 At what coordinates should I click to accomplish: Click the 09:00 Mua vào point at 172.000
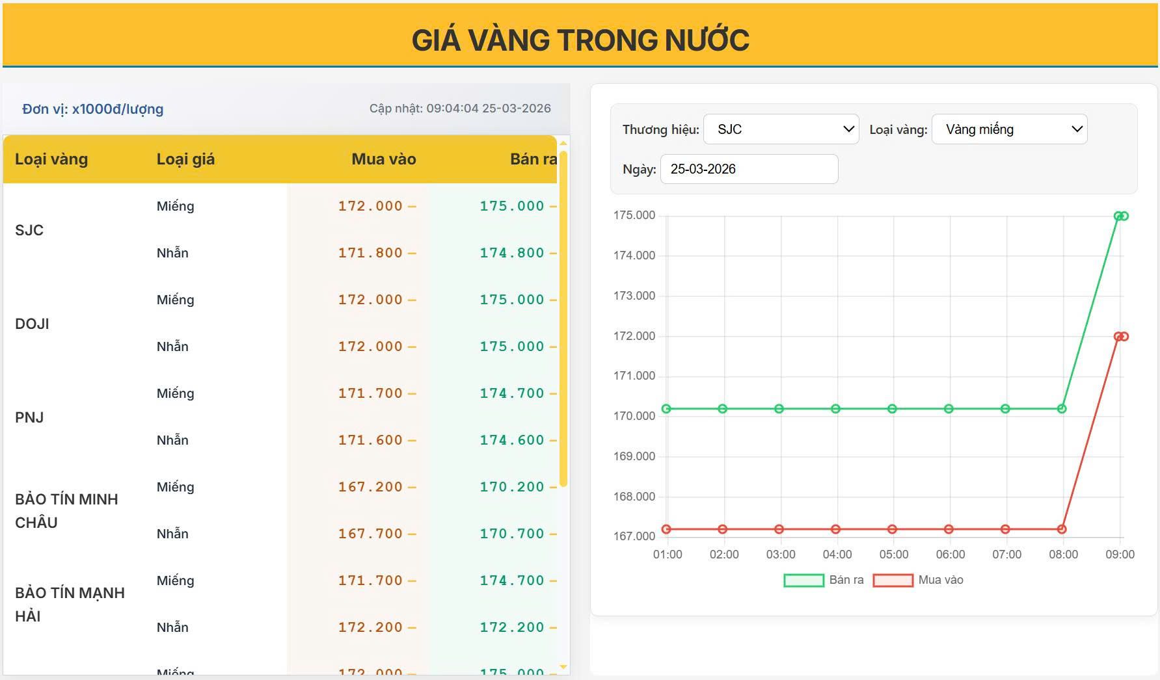click(1118, 337)
